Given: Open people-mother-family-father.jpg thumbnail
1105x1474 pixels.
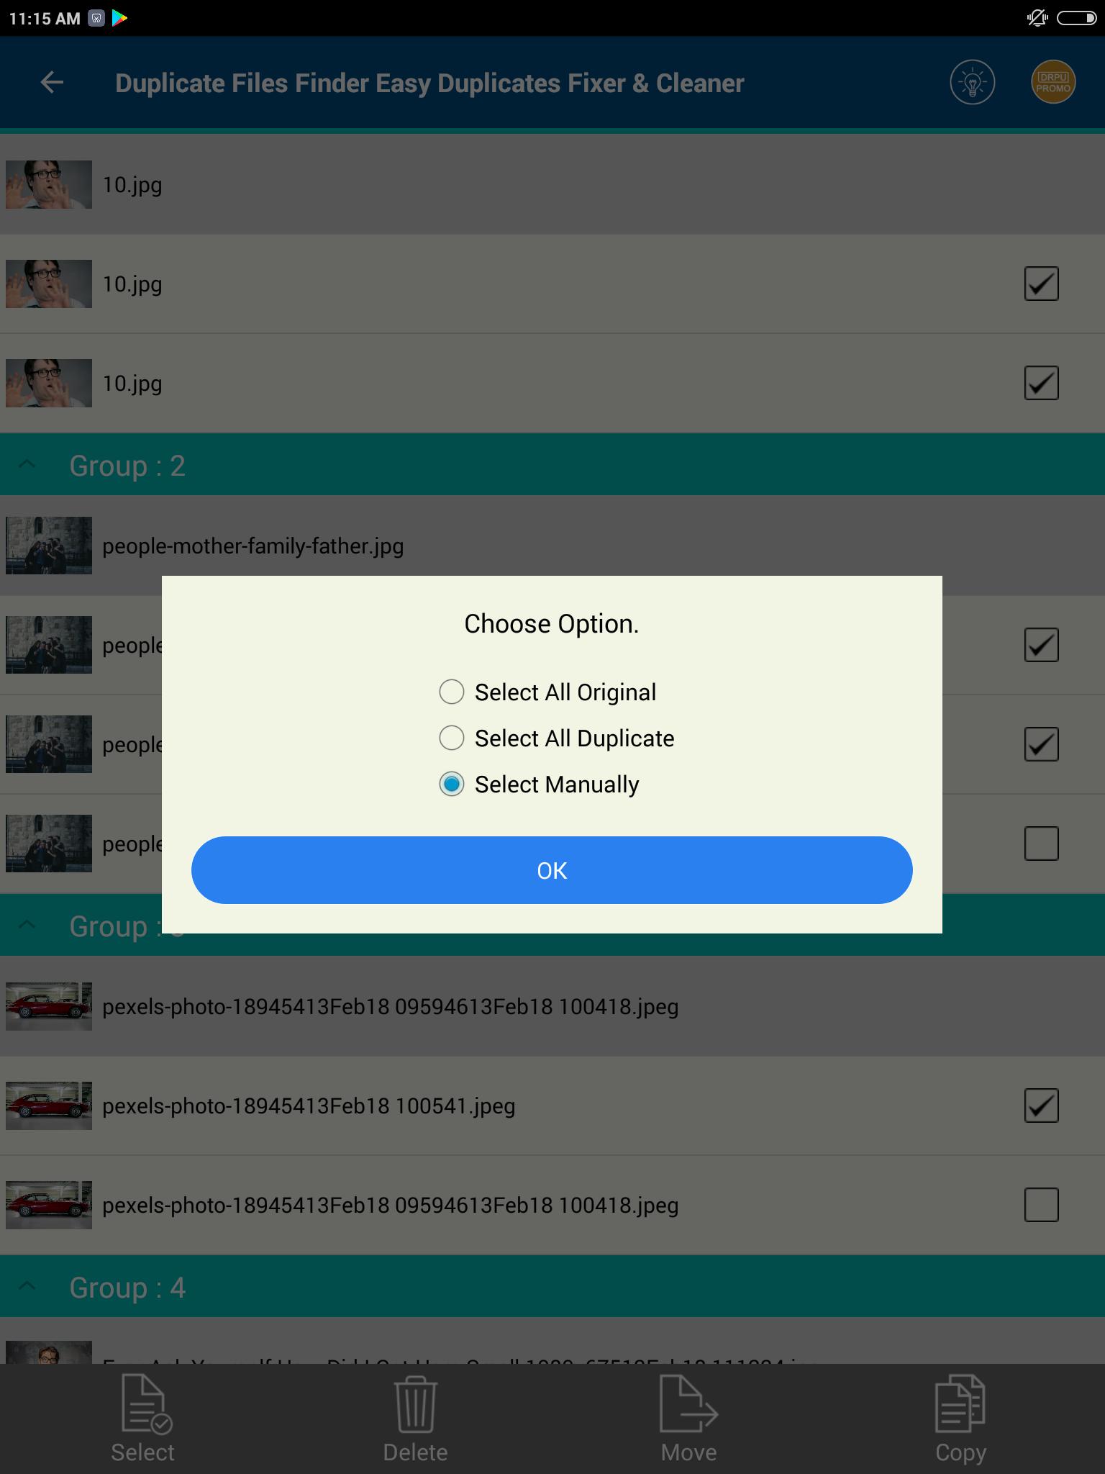Looking at the screenshot, I should 49,546.
